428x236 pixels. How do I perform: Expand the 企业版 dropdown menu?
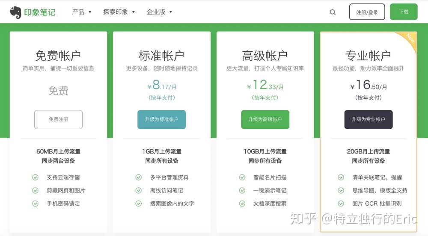[159, 12]
